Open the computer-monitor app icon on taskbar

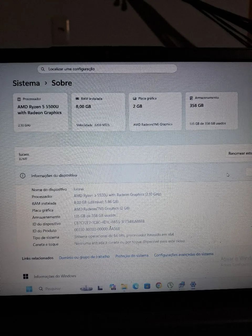pyautogui.click(x=182, y=285)
